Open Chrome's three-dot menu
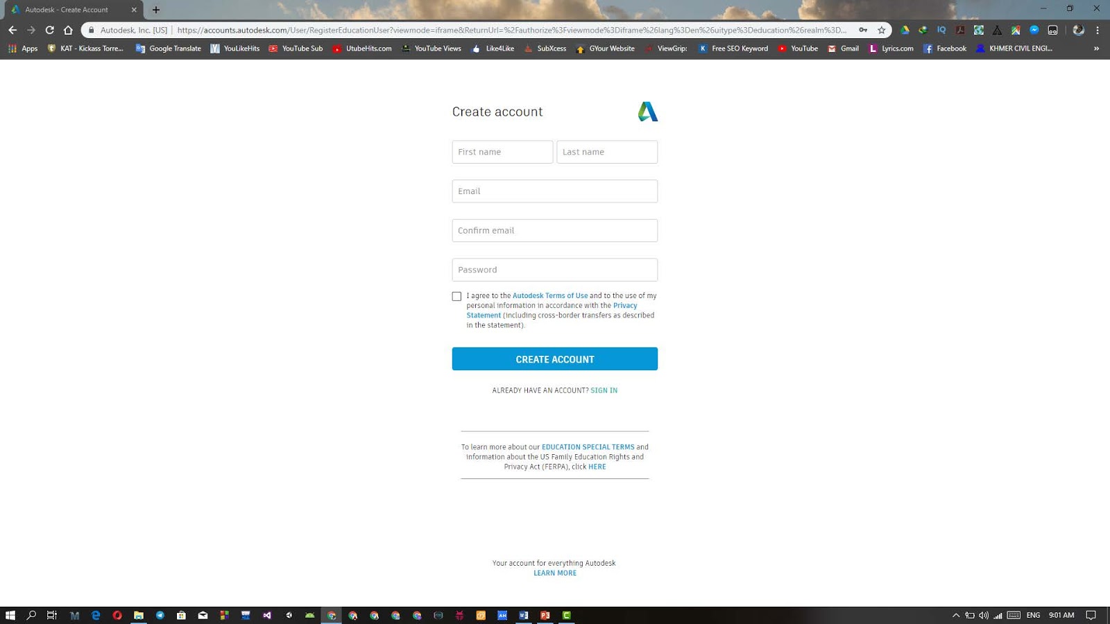This screenshot has height=624, width=1110. [1098, 30]
